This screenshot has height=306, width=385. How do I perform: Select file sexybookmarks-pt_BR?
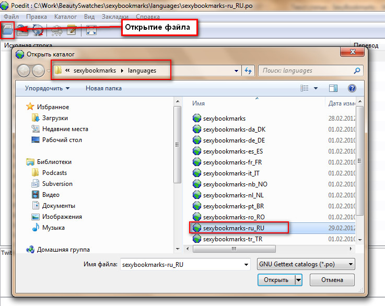pyautogui.click(x=228, y=206)
